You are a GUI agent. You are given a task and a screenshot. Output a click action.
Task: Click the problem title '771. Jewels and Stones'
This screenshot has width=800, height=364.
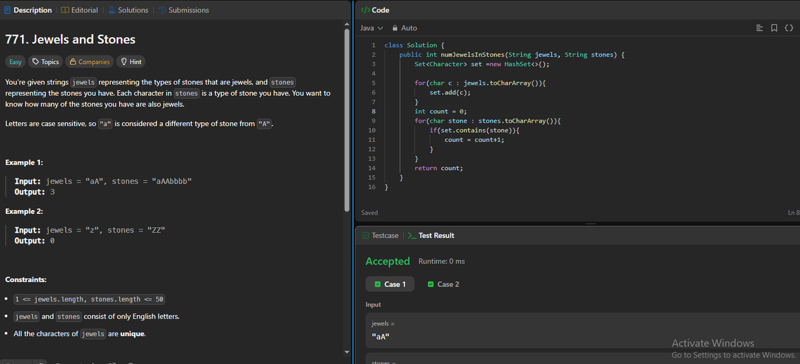(70, 39)
